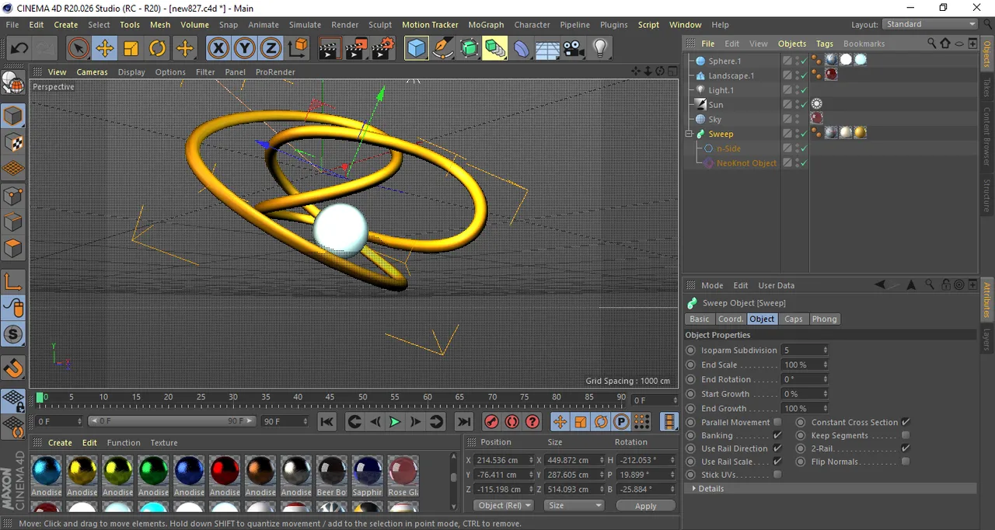Select the NeoKnot Object in the tree
The image size is (995, 530).
(x=746, y=163)
